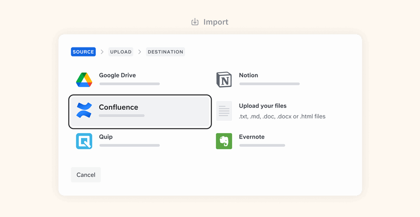
Task: Click the file document upload icon
Action: [x=224, y=111]
